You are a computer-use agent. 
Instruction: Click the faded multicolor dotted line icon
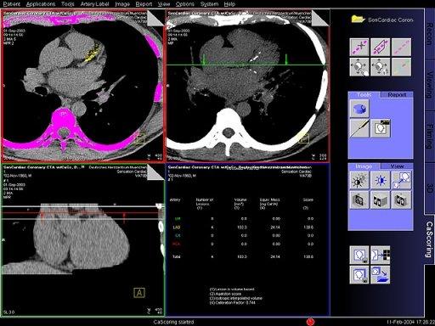pyautogui.click(x=401, y=67)
